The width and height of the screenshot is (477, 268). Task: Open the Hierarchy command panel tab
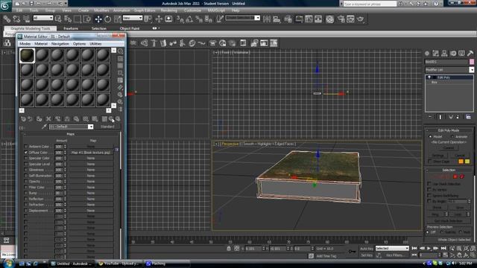pos(444,54)
